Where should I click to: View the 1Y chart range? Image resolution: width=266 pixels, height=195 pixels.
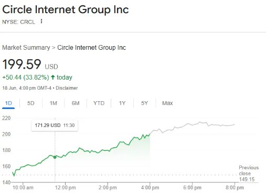click(122, 103)
